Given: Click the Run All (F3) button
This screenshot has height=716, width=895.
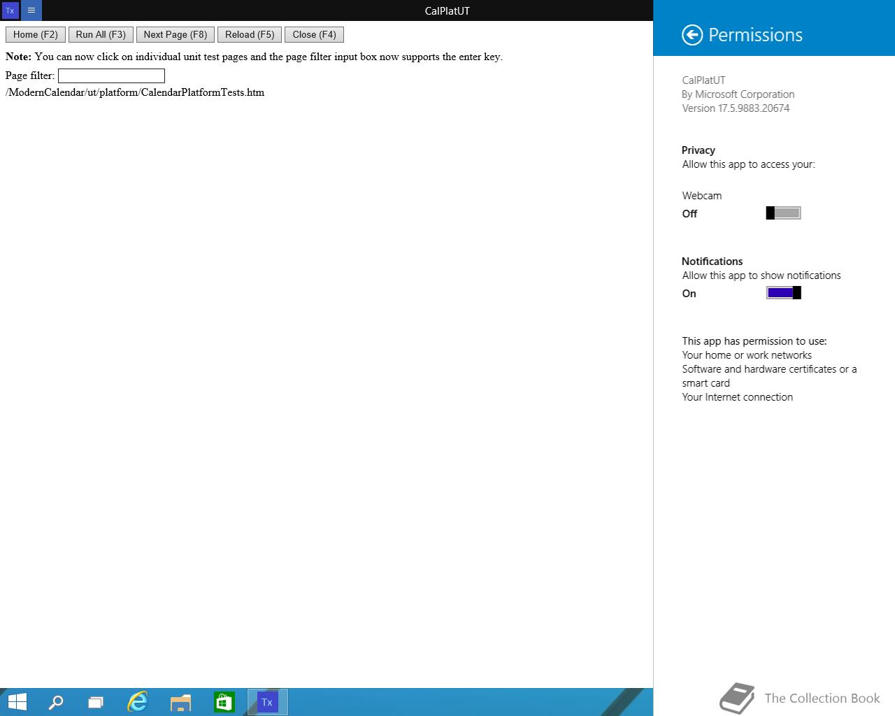Looking at the screenshot, I should [x=101, y=35].
